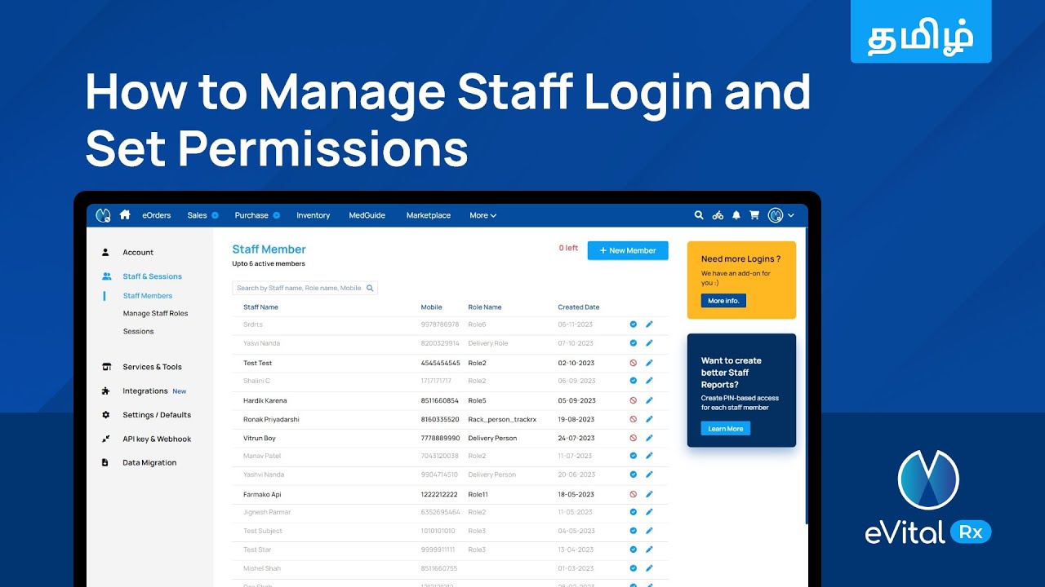Click the Mobile column header
This screenshot has width=1045, height=587.
point(432,307)
